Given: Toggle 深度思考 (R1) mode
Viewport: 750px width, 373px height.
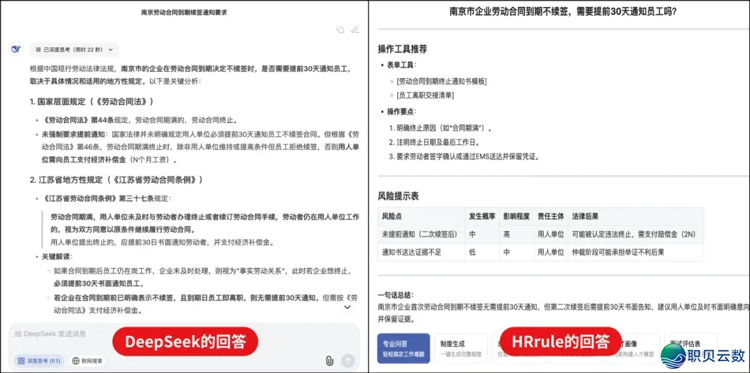Looking at the screenshot, I should (39, 361).
